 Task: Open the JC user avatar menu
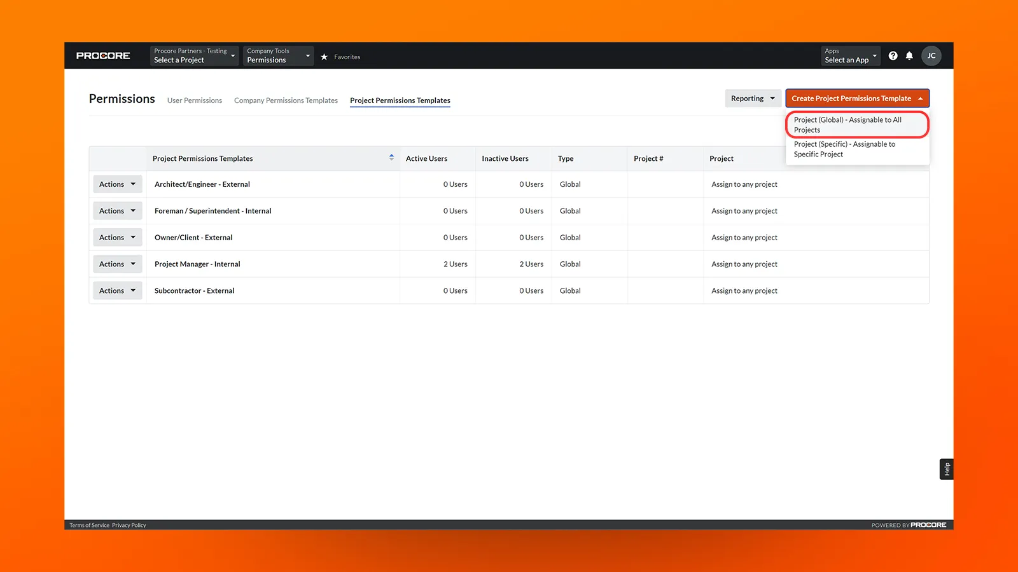tap(931, 55)
